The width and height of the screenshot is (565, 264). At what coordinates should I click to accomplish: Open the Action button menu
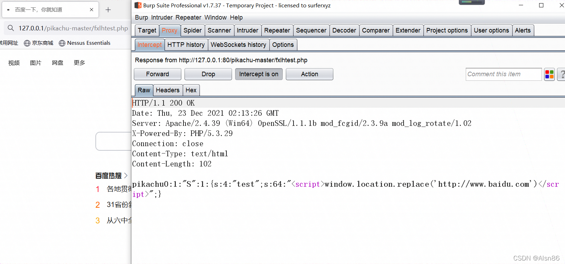point(310,74)
